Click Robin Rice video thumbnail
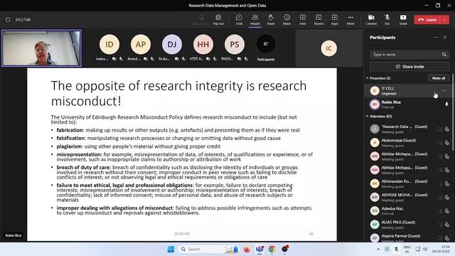The image size is (455, 256). [x=41, y=48]
